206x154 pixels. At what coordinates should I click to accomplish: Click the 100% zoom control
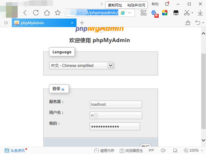(191, 150)
